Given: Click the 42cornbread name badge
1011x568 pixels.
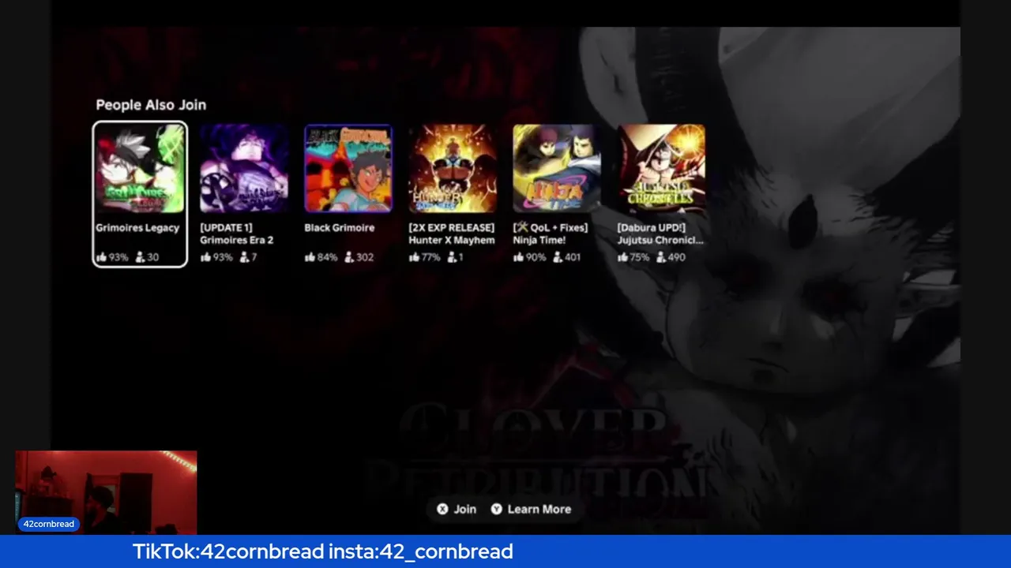Looking at the screenshot, I should [x=48, y=524].
